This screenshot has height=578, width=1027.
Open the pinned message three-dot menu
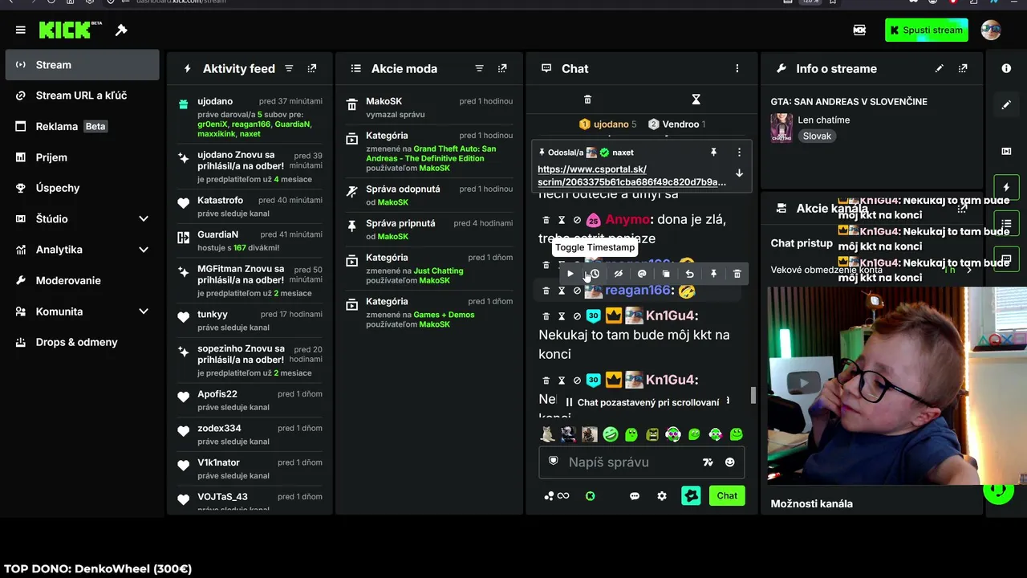click(739, 153)
